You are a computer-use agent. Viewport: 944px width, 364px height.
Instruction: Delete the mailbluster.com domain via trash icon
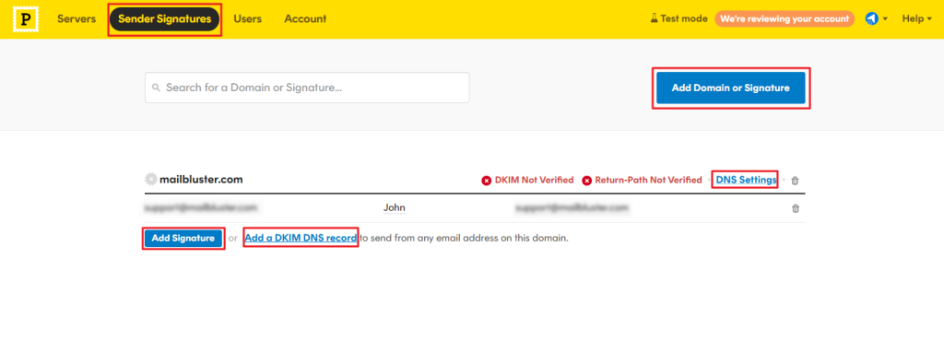tap(795, 181)
